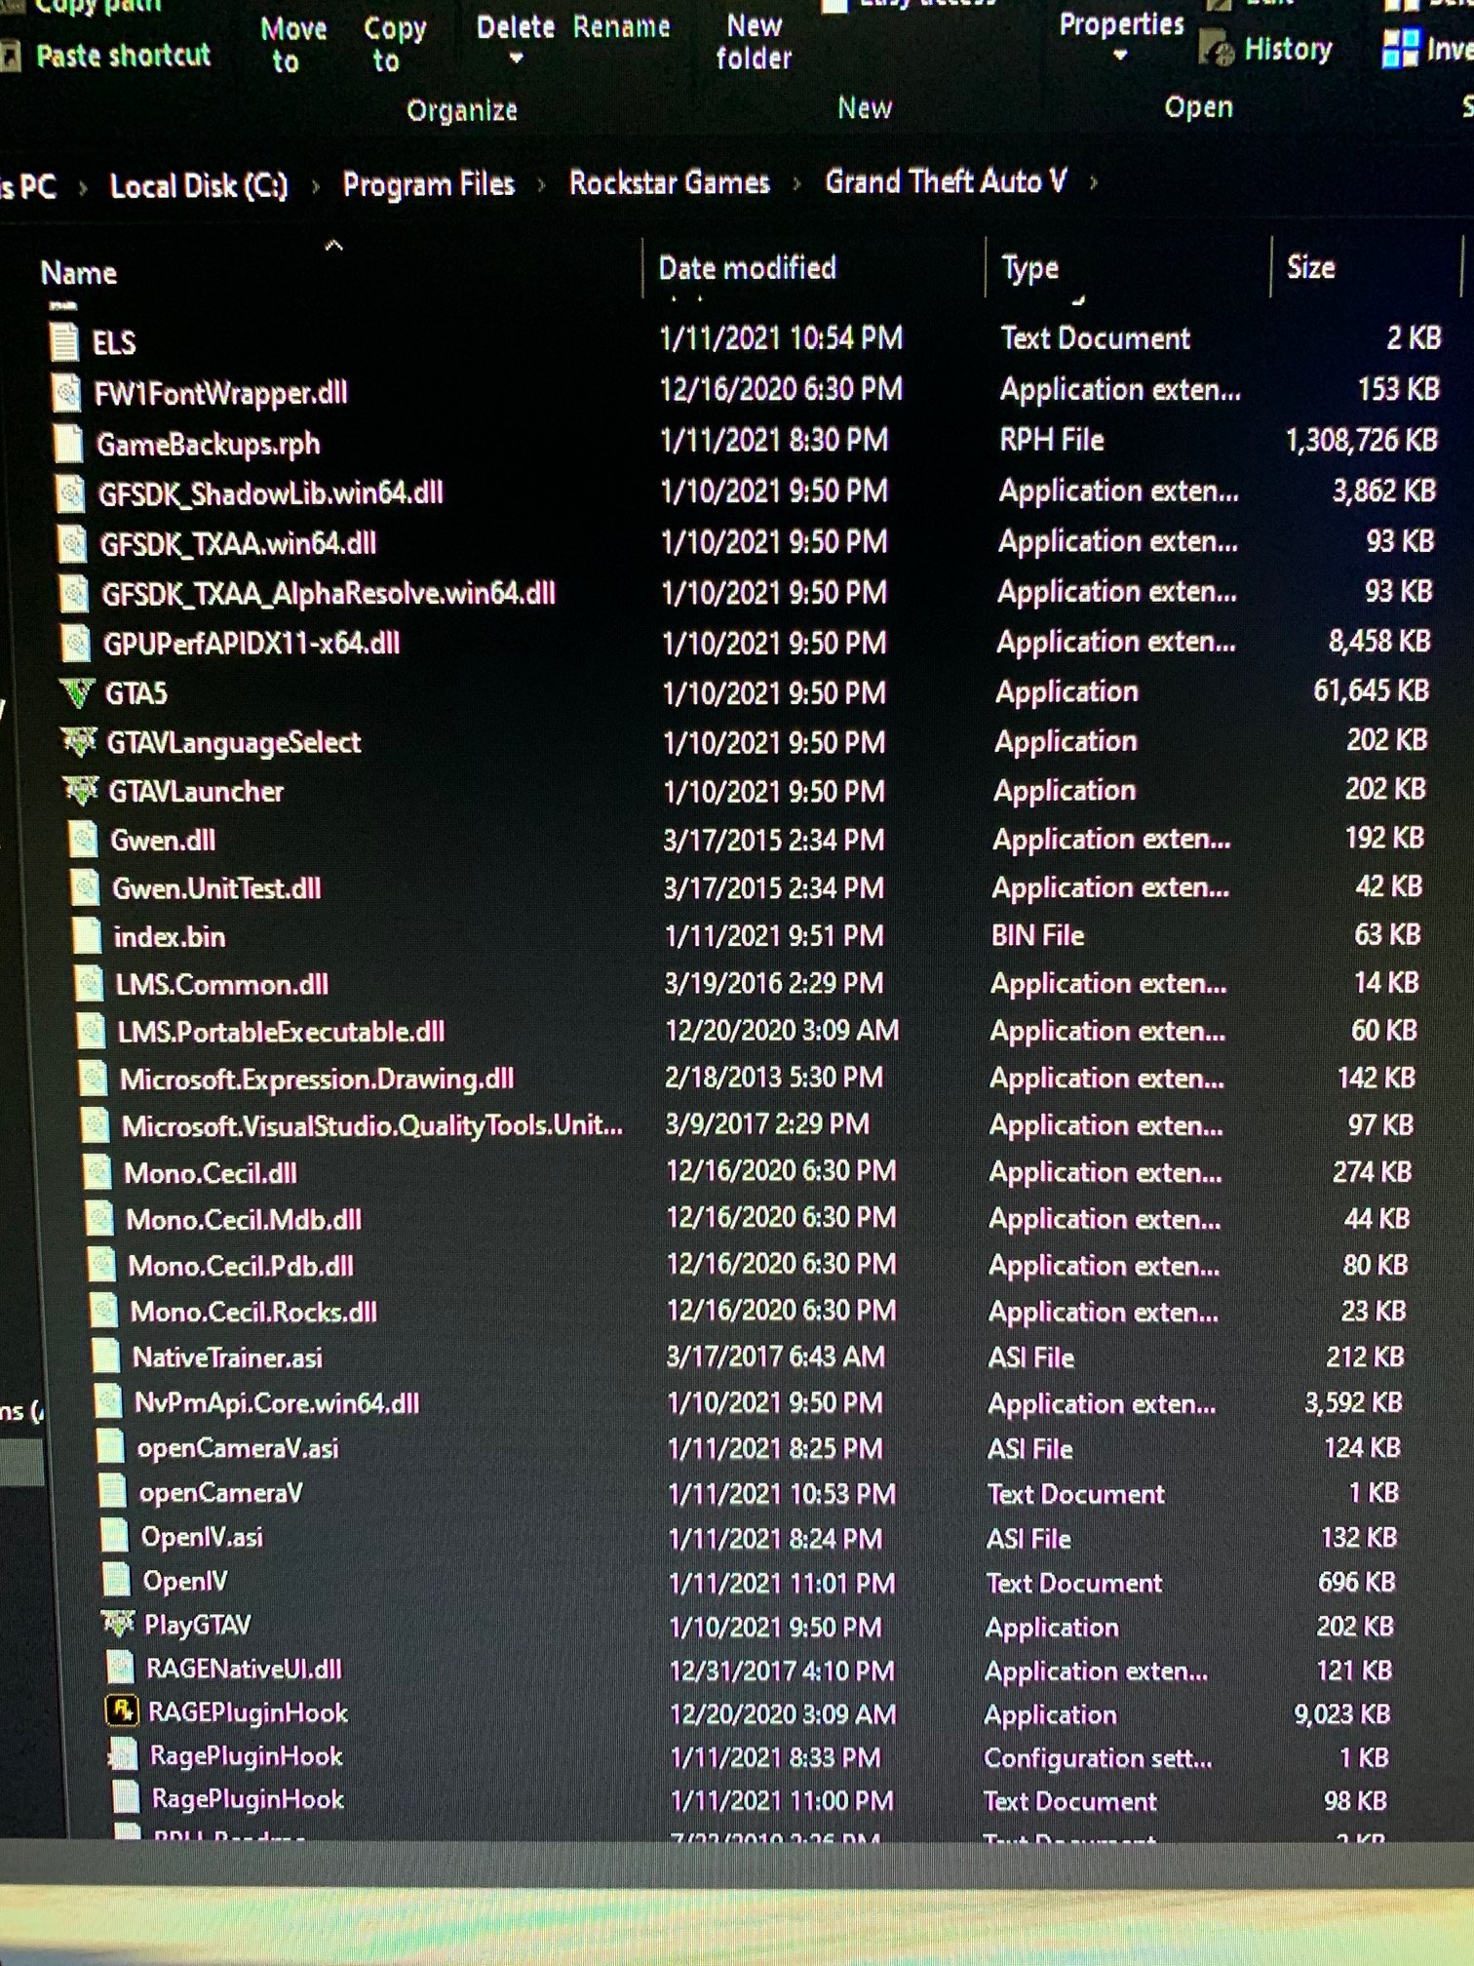1474x1966 pixels.
Task: Expand the chevron after Local Disk (C:)
Action: click(315, 185)
